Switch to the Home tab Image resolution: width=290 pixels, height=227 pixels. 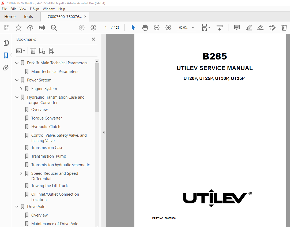pos(10,16)
